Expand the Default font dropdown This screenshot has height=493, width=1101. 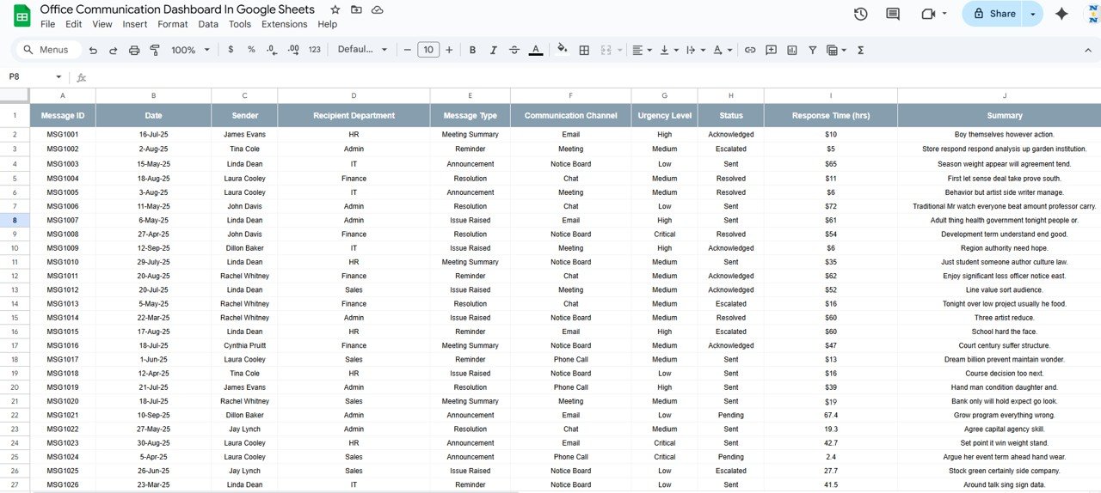pos(362,50)
